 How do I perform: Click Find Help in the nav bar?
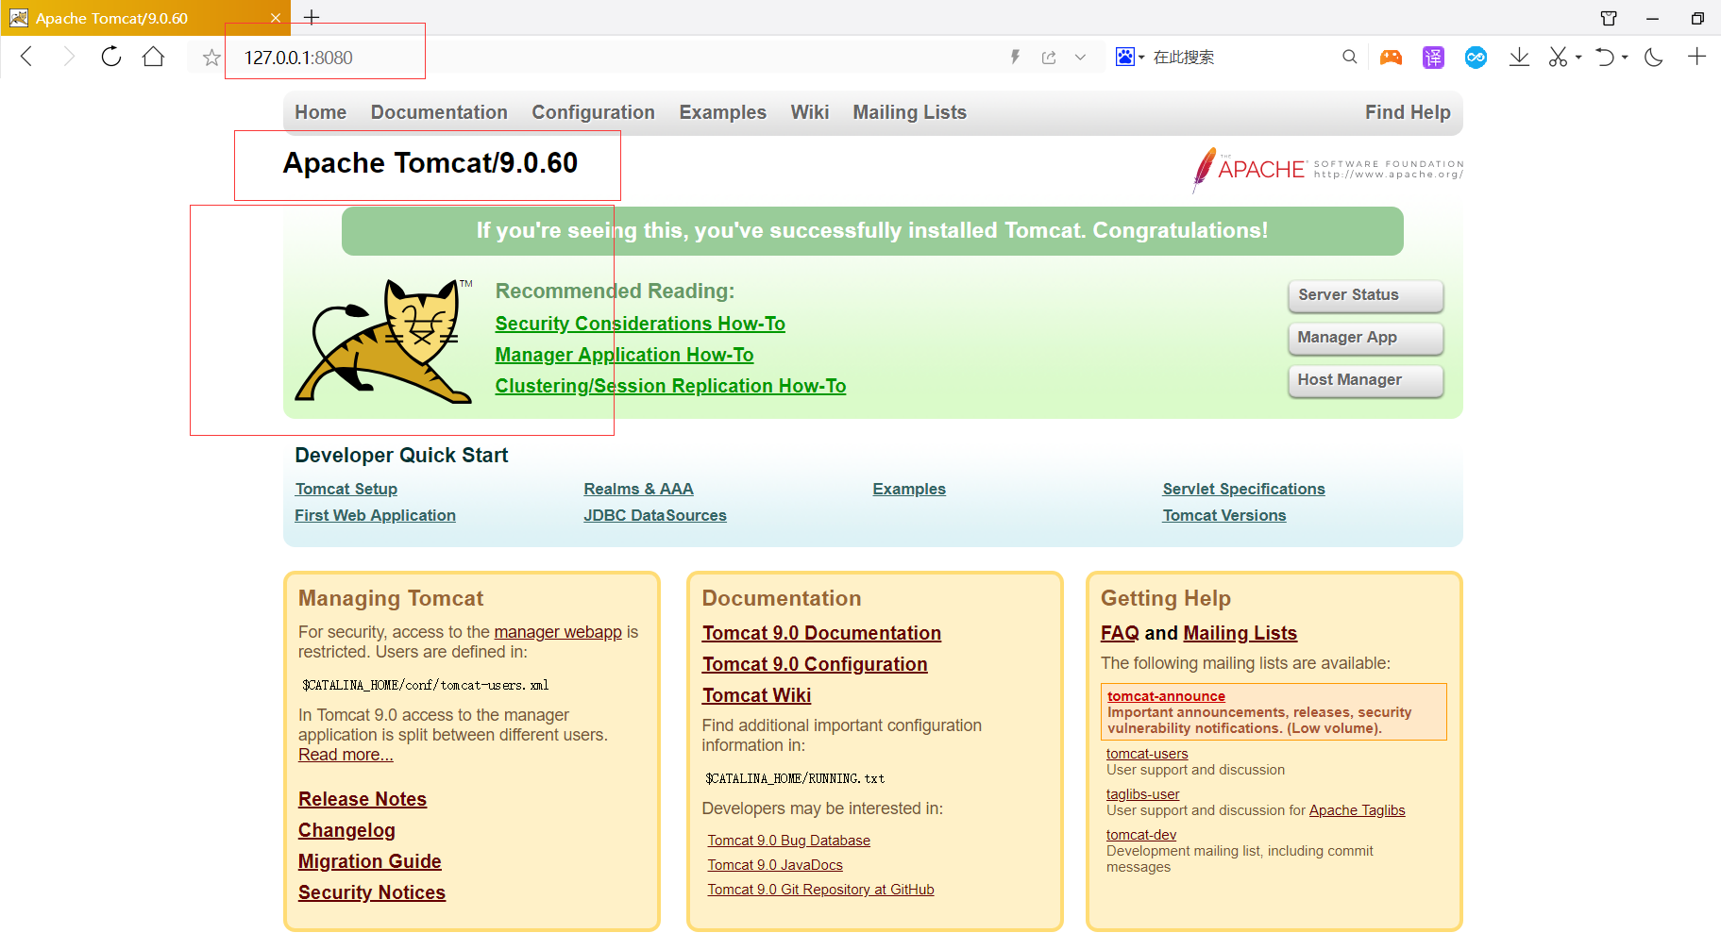point(1408,112)
